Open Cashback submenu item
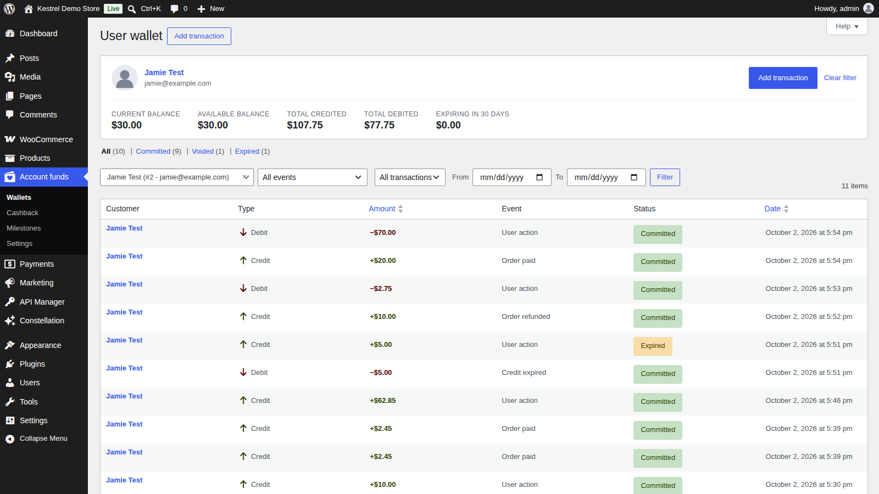Screen dimensions: 879x494 tap(23, 212)
